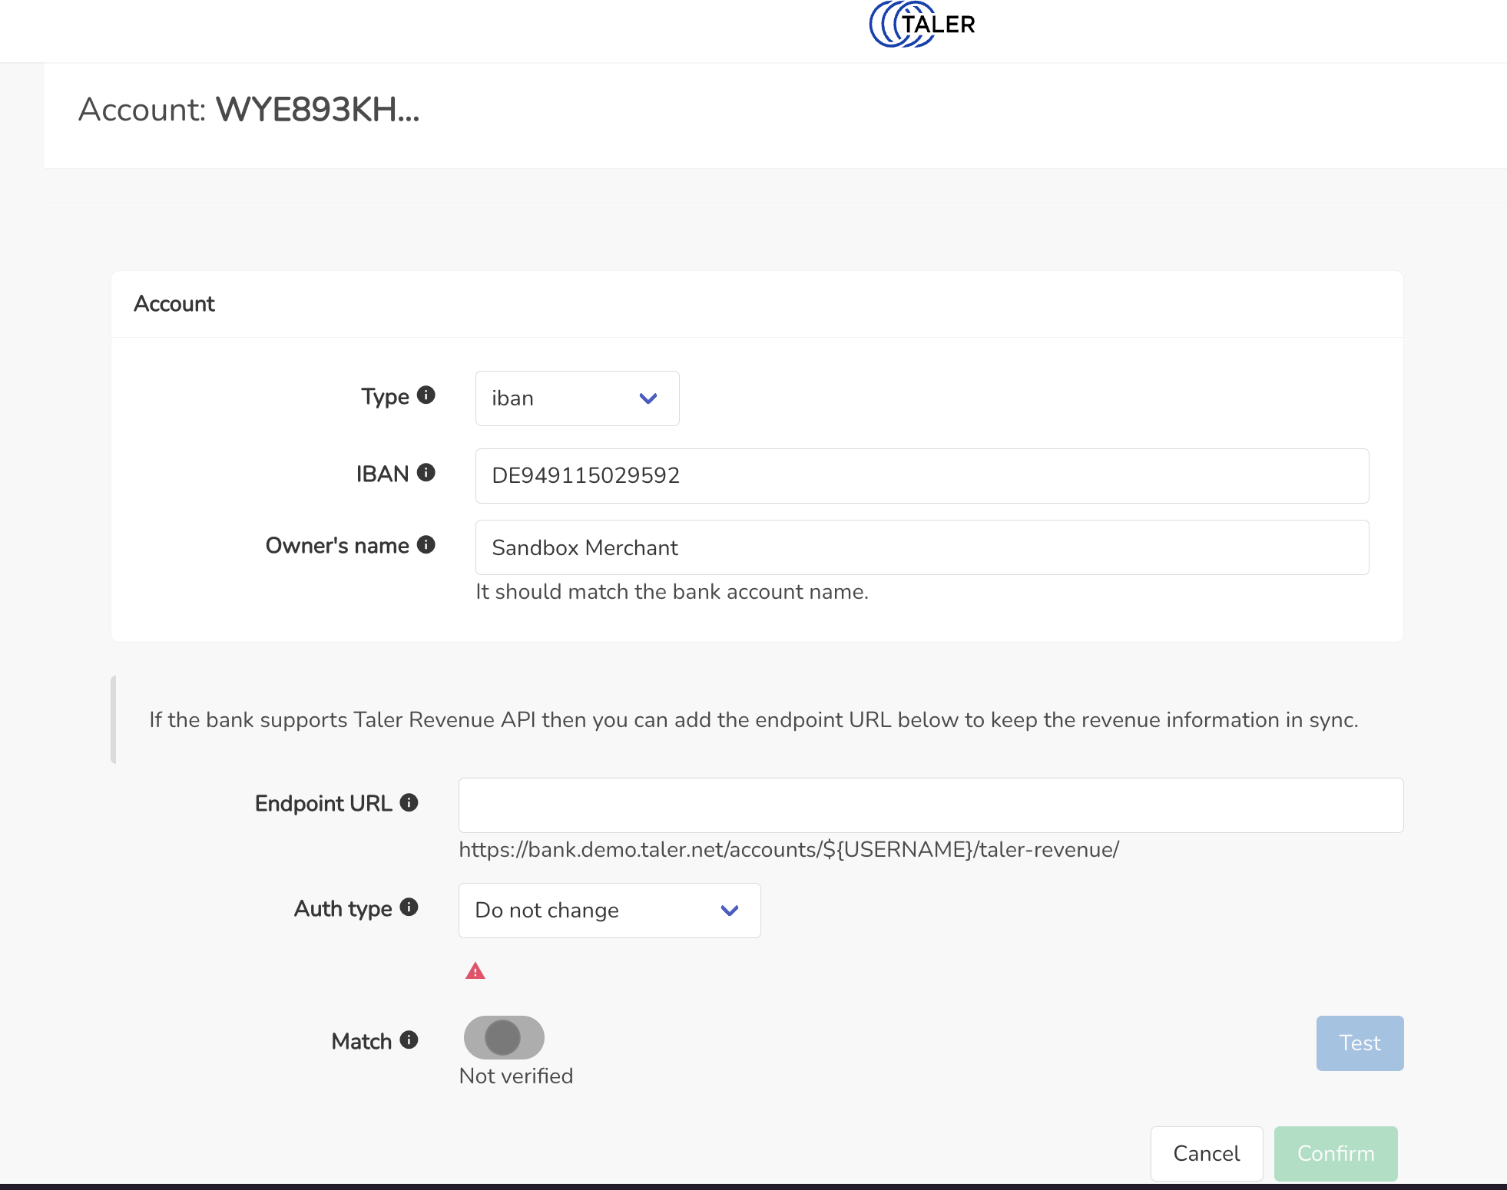Viewport: 1507px width, 1190px height.
Task: Click the Account section header
Action: [174, 304]
